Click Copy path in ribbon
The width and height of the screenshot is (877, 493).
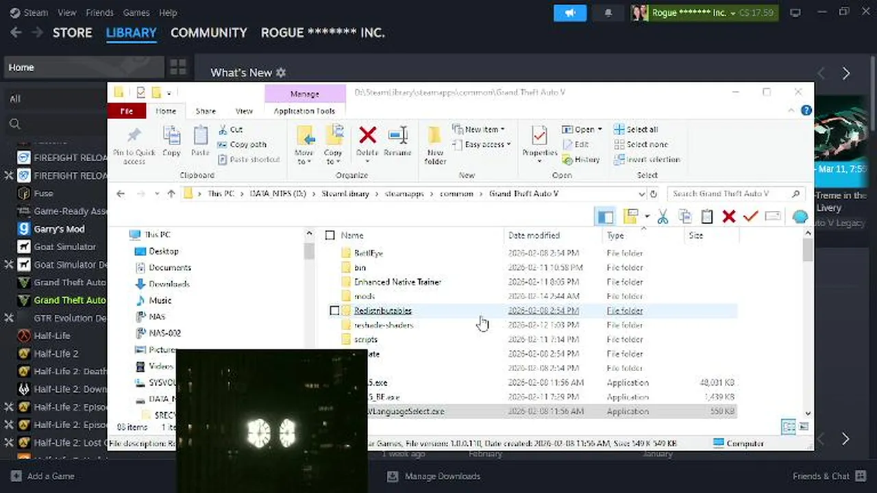coord(242,144)
